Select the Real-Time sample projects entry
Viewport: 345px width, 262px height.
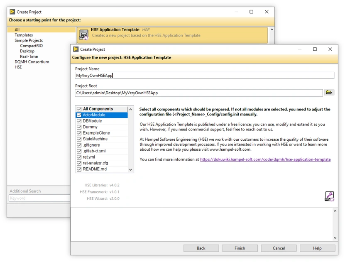click(x=29, y=56)
